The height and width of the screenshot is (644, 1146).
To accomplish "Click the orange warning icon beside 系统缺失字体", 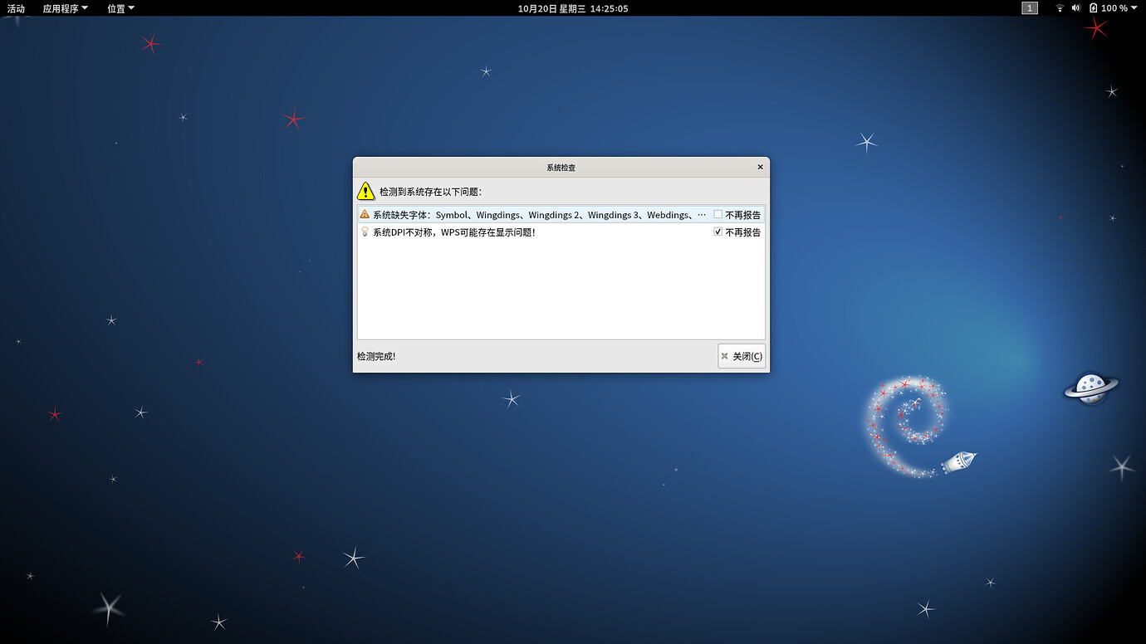I will pyautogui.click(x=365, y=214).
